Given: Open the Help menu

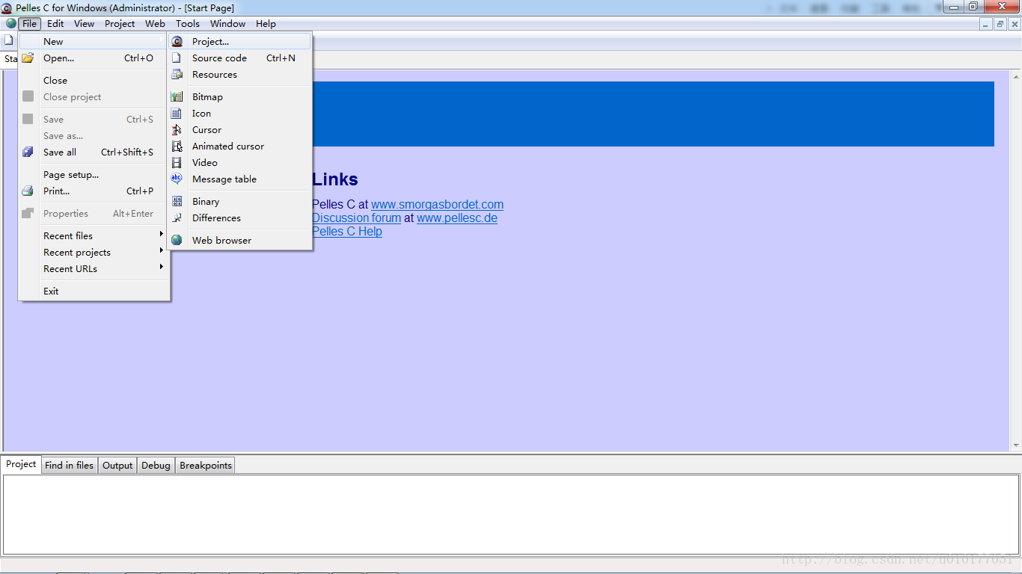Looking at the screenshot, I should pyautogui.click(x=266, y=24).
